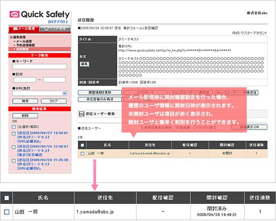Click the Quick Safety logo icon
The height and width of the screenshot is (221, 276).
(14, 14)
